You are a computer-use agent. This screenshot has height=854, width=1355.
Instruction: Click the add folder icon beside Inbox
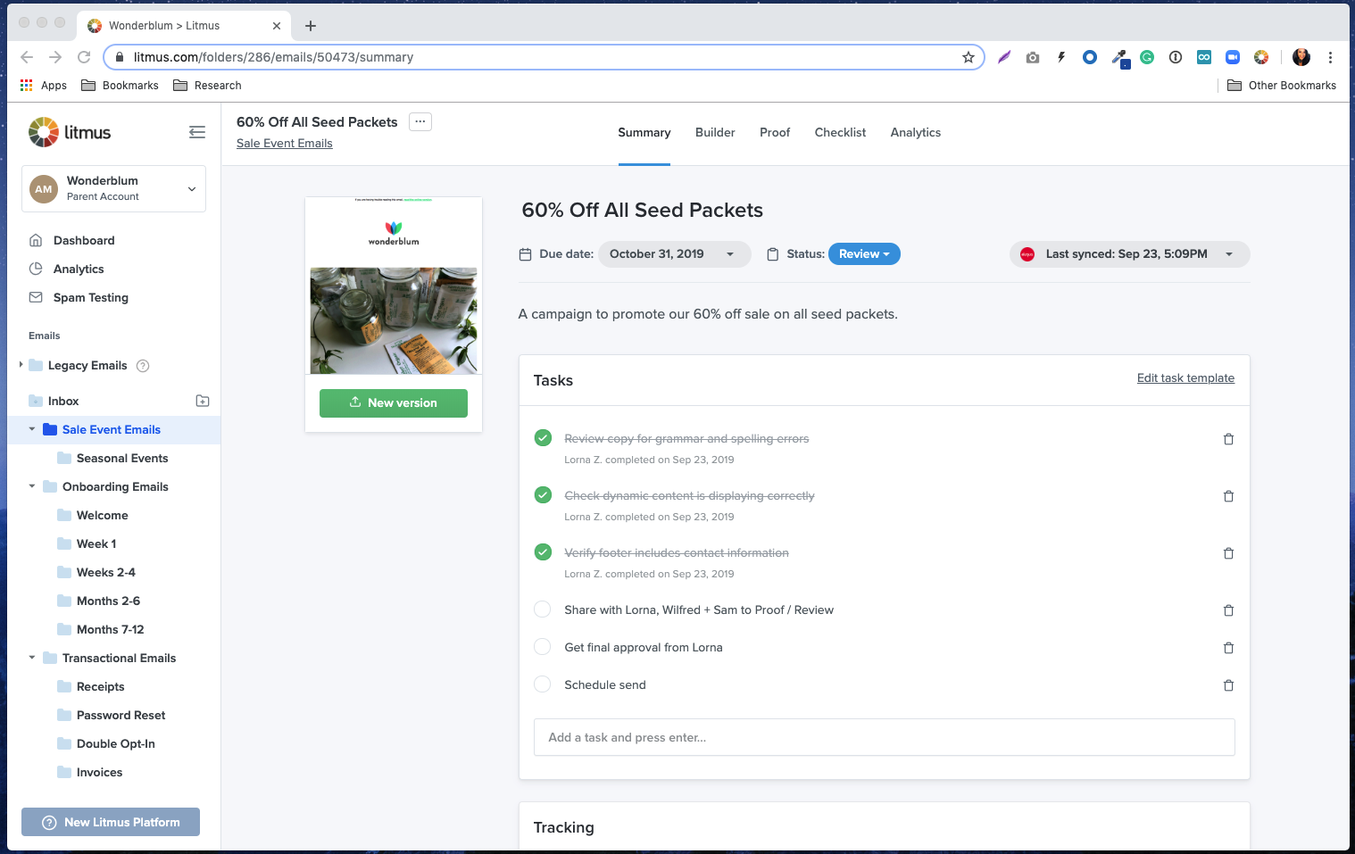tap(203, 401)
